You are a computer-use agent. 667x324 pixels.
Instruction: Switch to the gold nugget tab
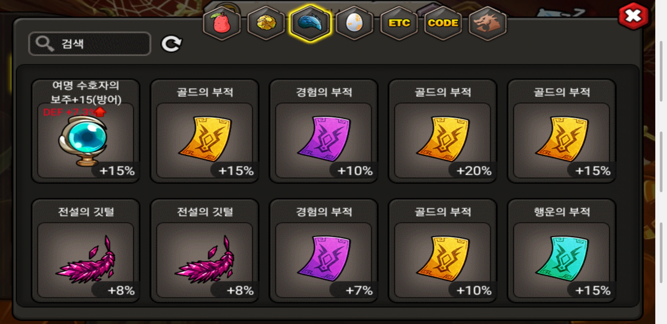pyautogui.click(x=266, y=23)
